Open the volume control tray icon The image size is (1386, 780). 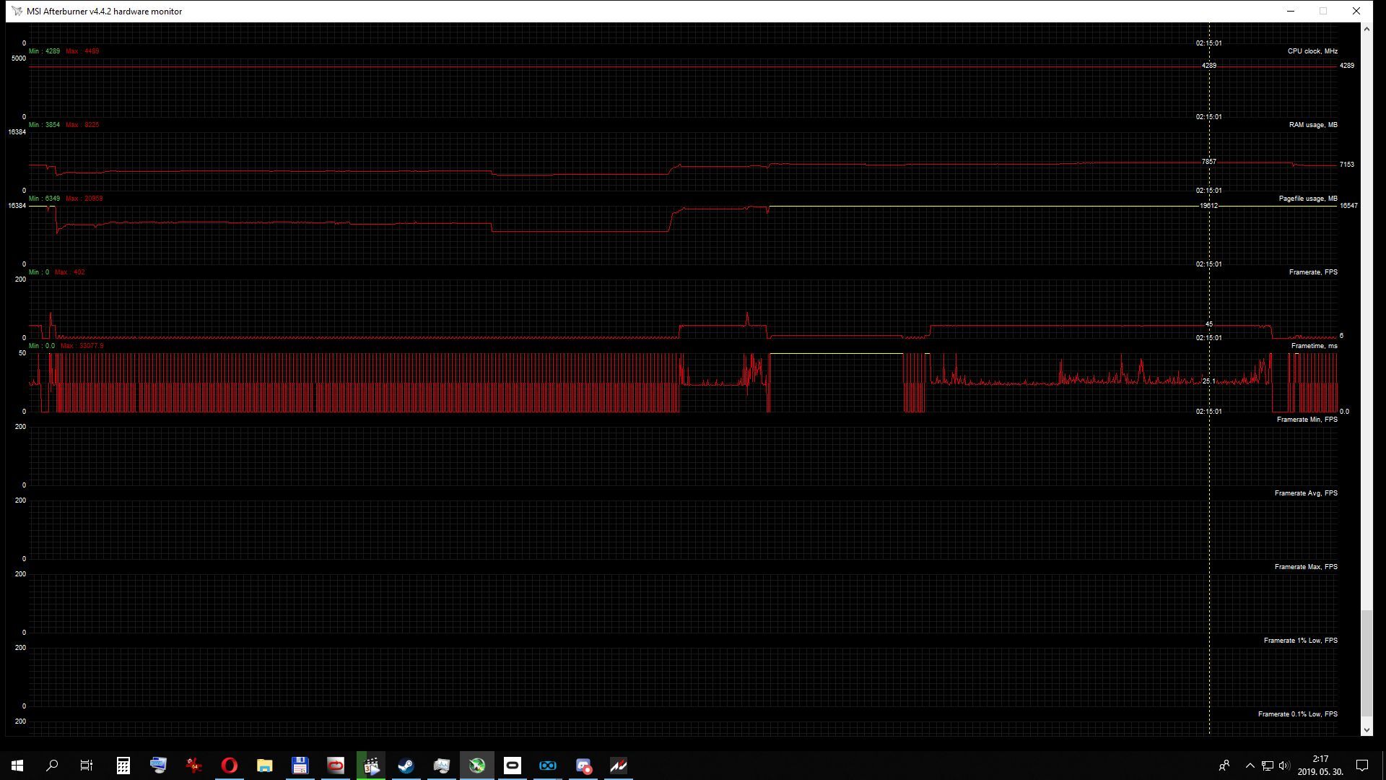click(x=1283, y=766)
